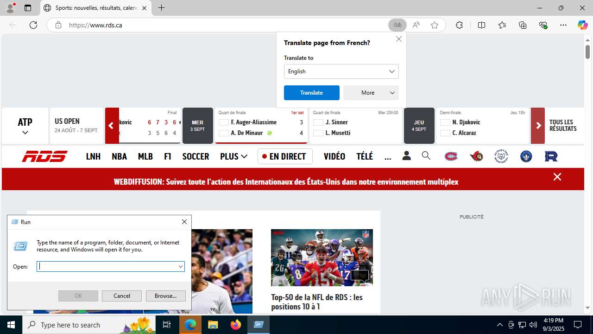Open Edge Settings and more menu
Viewport: 593px width, 334px height.
tap(563, 25)
